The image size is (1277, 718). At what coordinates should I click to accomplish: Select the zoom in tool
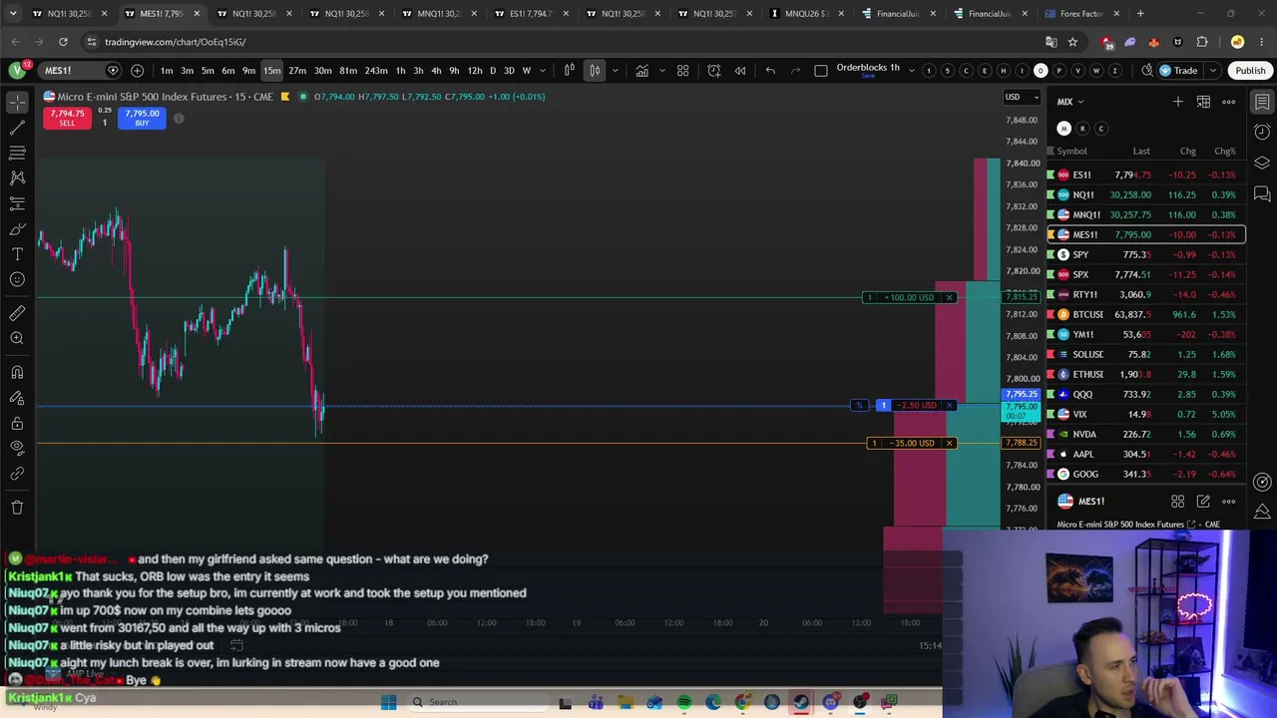coord(17,338)
